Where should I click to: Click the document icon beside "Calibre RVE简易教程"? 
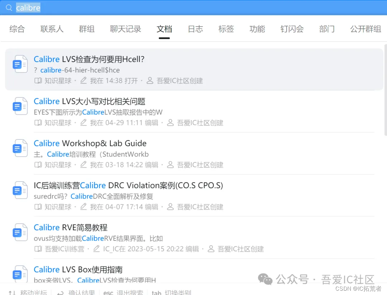20,232
